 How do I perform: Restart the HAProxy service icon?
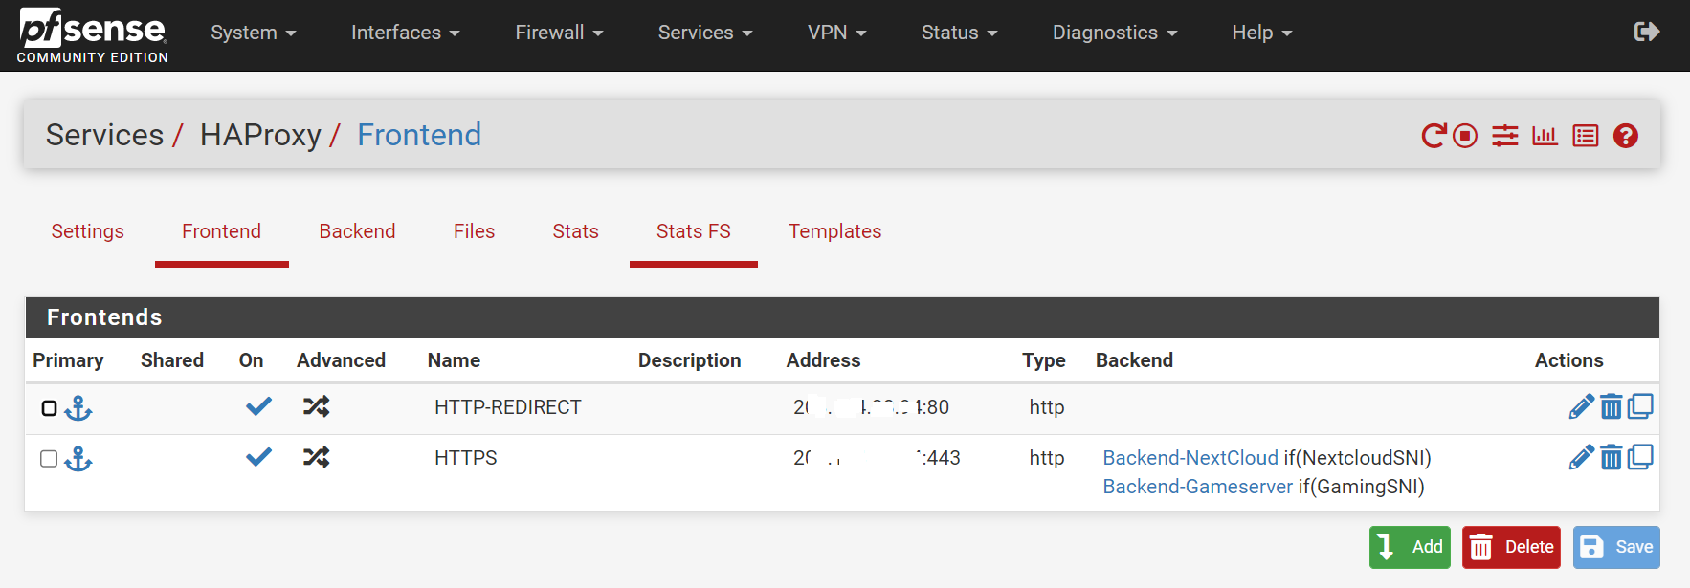(1434, 136)
